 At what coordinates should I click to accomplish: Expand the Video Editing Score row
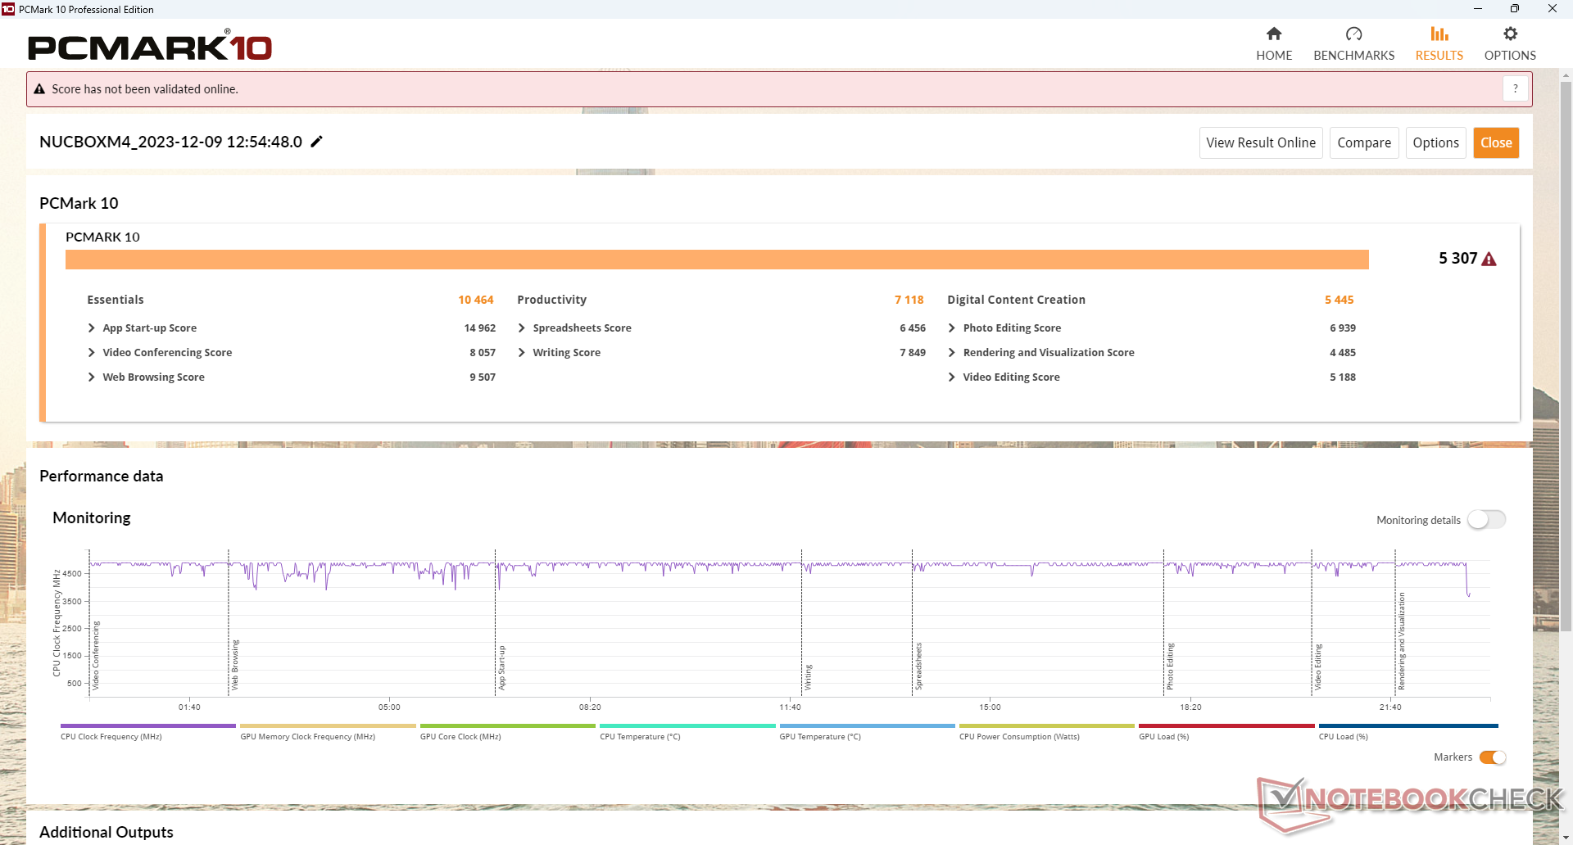(951, 377)
